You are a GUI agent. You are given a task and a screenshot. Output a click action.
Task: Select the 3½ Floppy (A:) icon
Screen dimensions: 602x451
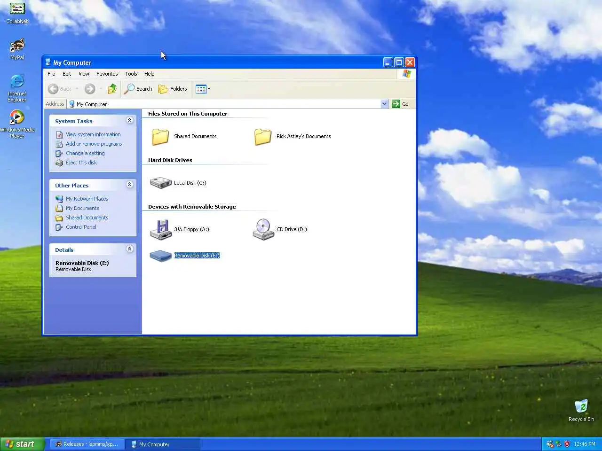(160, 229)
